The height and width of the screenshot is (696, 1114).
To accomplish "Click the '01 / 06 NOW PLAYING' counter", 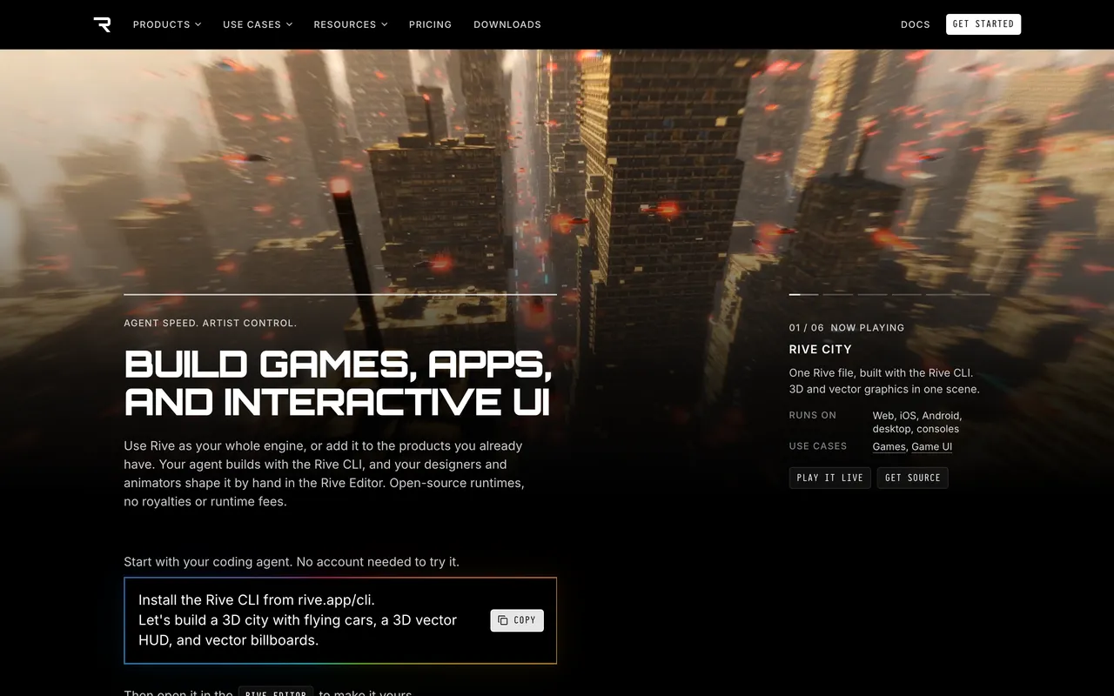I will point(847,328).
